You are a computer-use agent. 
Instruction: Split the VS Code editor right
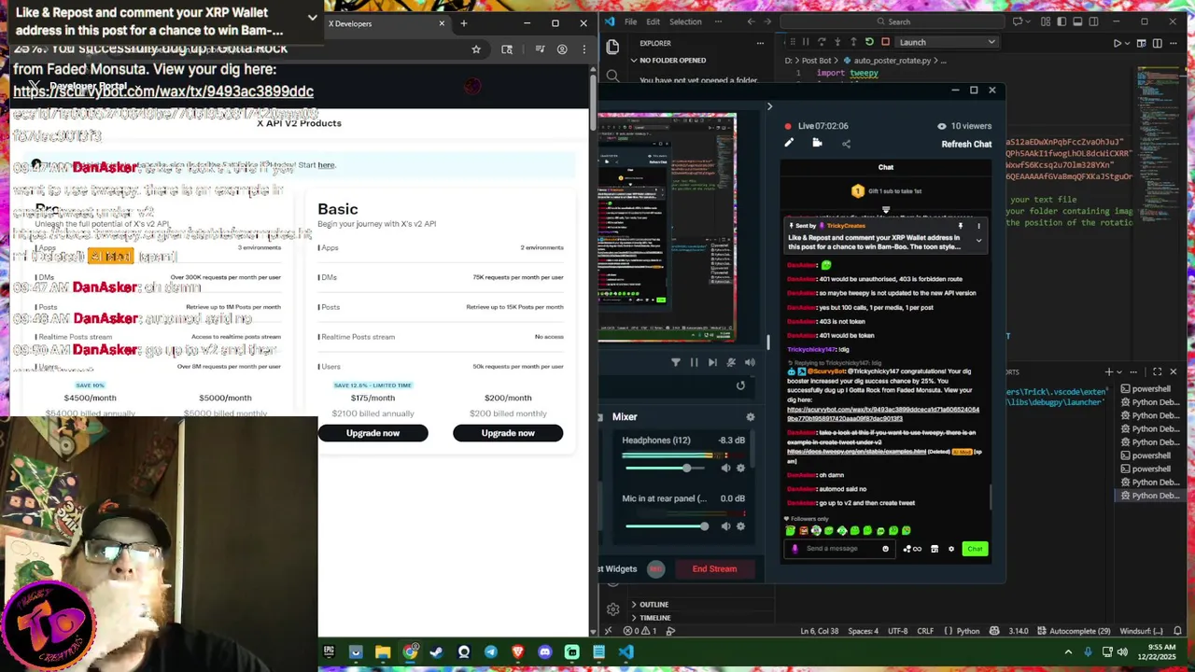click(x=1158, y=43)
